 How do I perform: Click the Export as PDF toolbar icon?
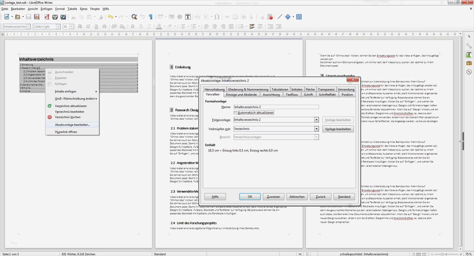[x=47, y=17]
